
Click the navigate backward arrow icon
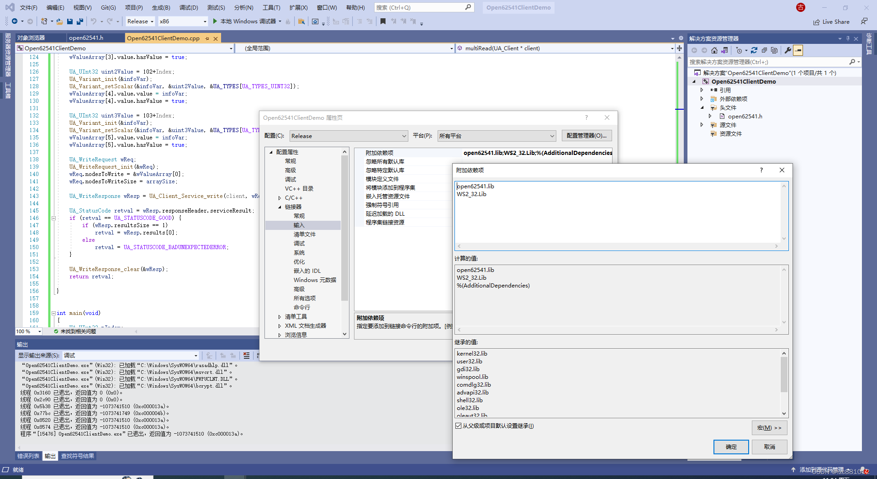(x=15, y=21)
